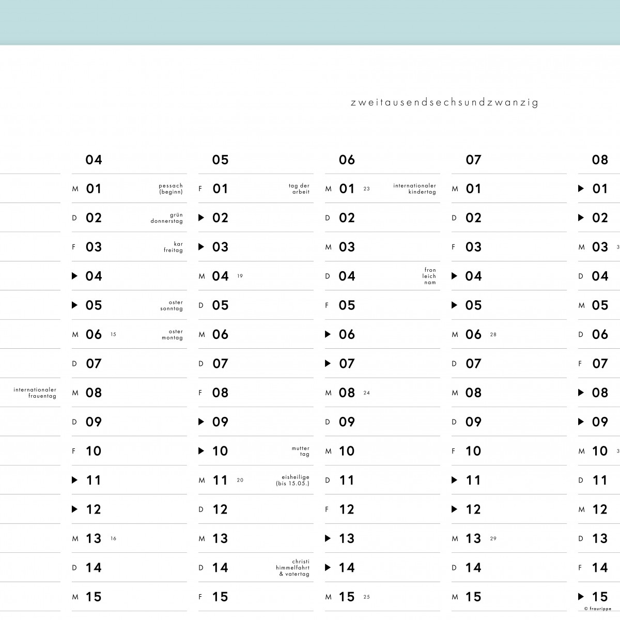Screen dimensions: 620x620
Task: Click the triangle icon beside August 15
Action: click(581, 597)
